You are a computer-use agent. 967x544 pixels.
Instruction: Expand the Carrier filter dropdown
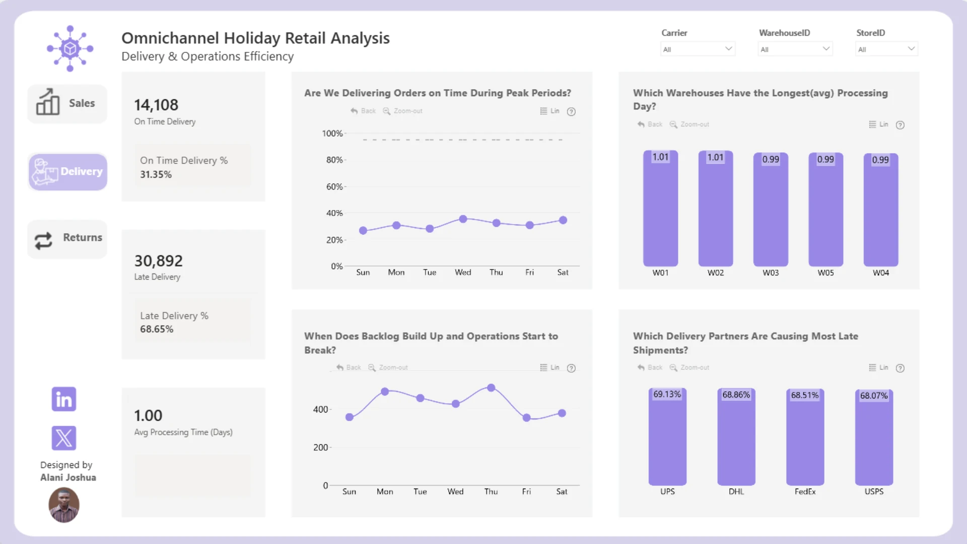(698, 49)
